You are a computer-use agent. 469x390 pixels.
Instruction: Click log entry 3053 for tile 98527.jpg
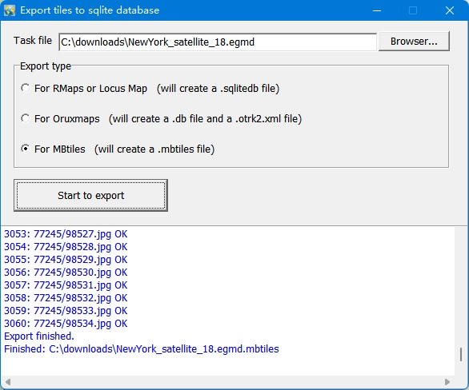point(66,234)
